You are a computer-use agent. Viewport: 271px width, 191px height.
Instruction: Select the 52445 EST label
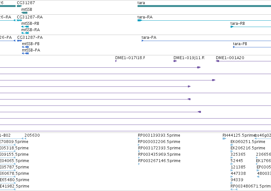[x=237, y=161]
